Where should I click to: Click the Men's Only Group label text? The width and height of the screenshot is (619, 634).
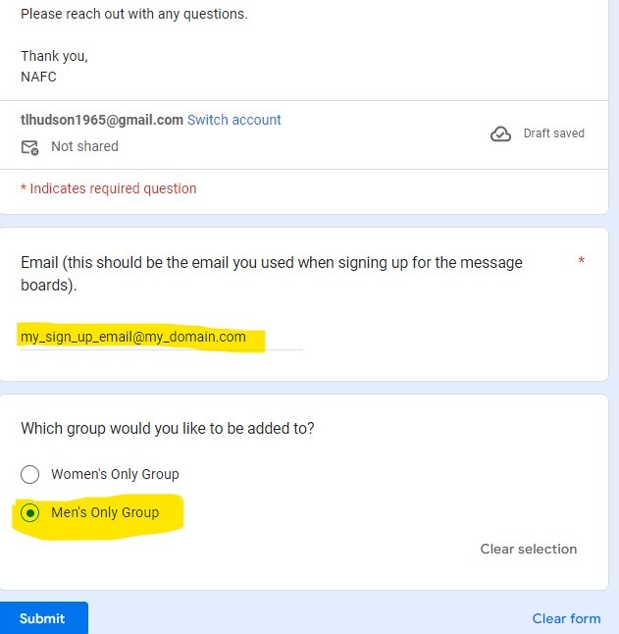click(105, 512)
